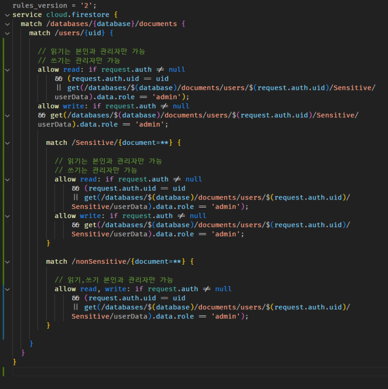Viewport: 388px width, 389px height.
Task: Click the blue closing brace of /users/{uid} block
Action: [31, 343]
